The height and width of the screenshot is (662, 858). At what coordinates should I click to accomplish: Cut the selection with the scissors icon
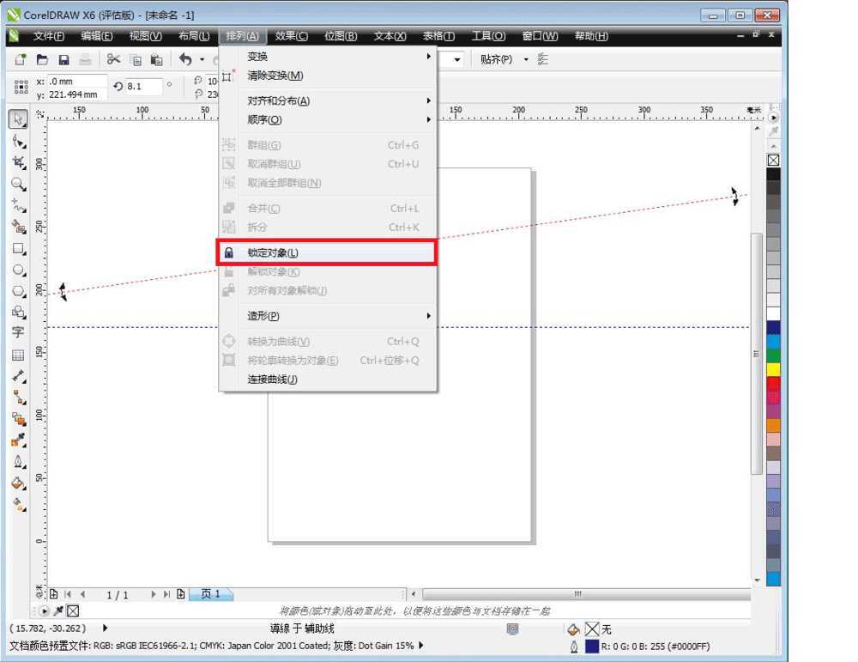coord(113,59)
